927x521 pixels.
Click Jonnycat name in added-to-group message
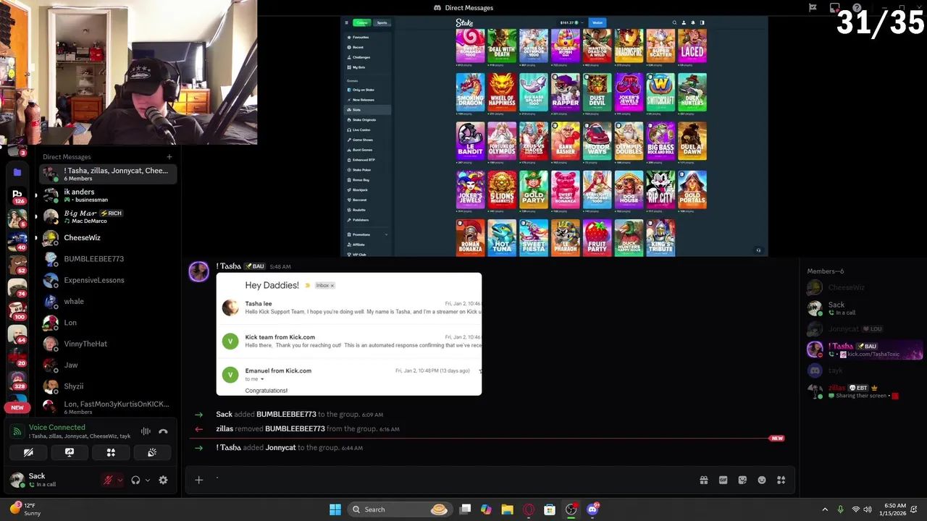coord(280,448)
